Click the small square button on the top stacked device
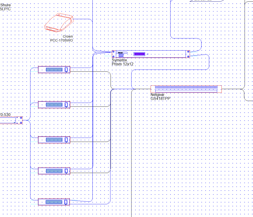 pyautogui.click(x=66, y=70)
